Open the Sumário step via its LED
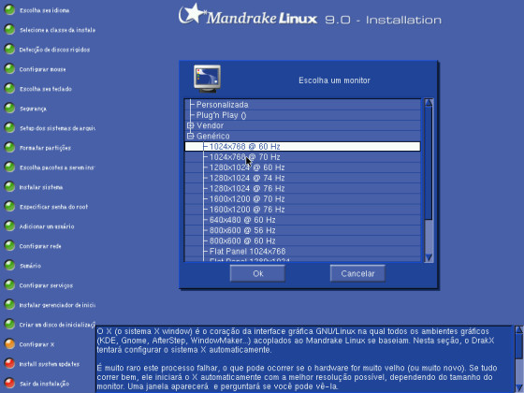The width and height of the screenshot is (524, 393). coord(9,266)
